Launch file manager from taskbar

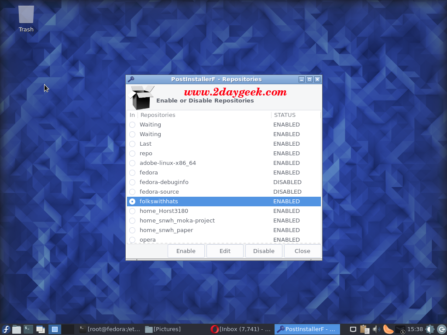[x=17, y=329]
